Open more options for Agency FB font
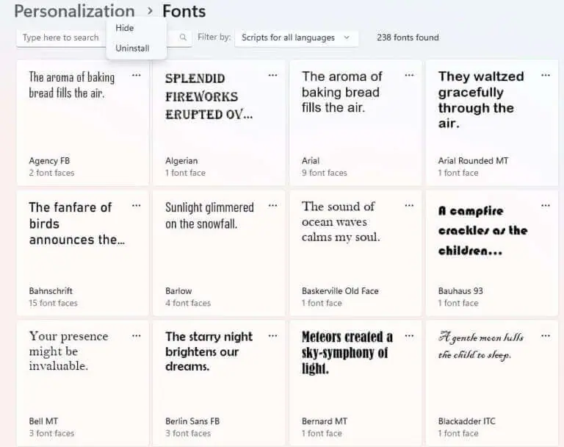 click(136, 75)
